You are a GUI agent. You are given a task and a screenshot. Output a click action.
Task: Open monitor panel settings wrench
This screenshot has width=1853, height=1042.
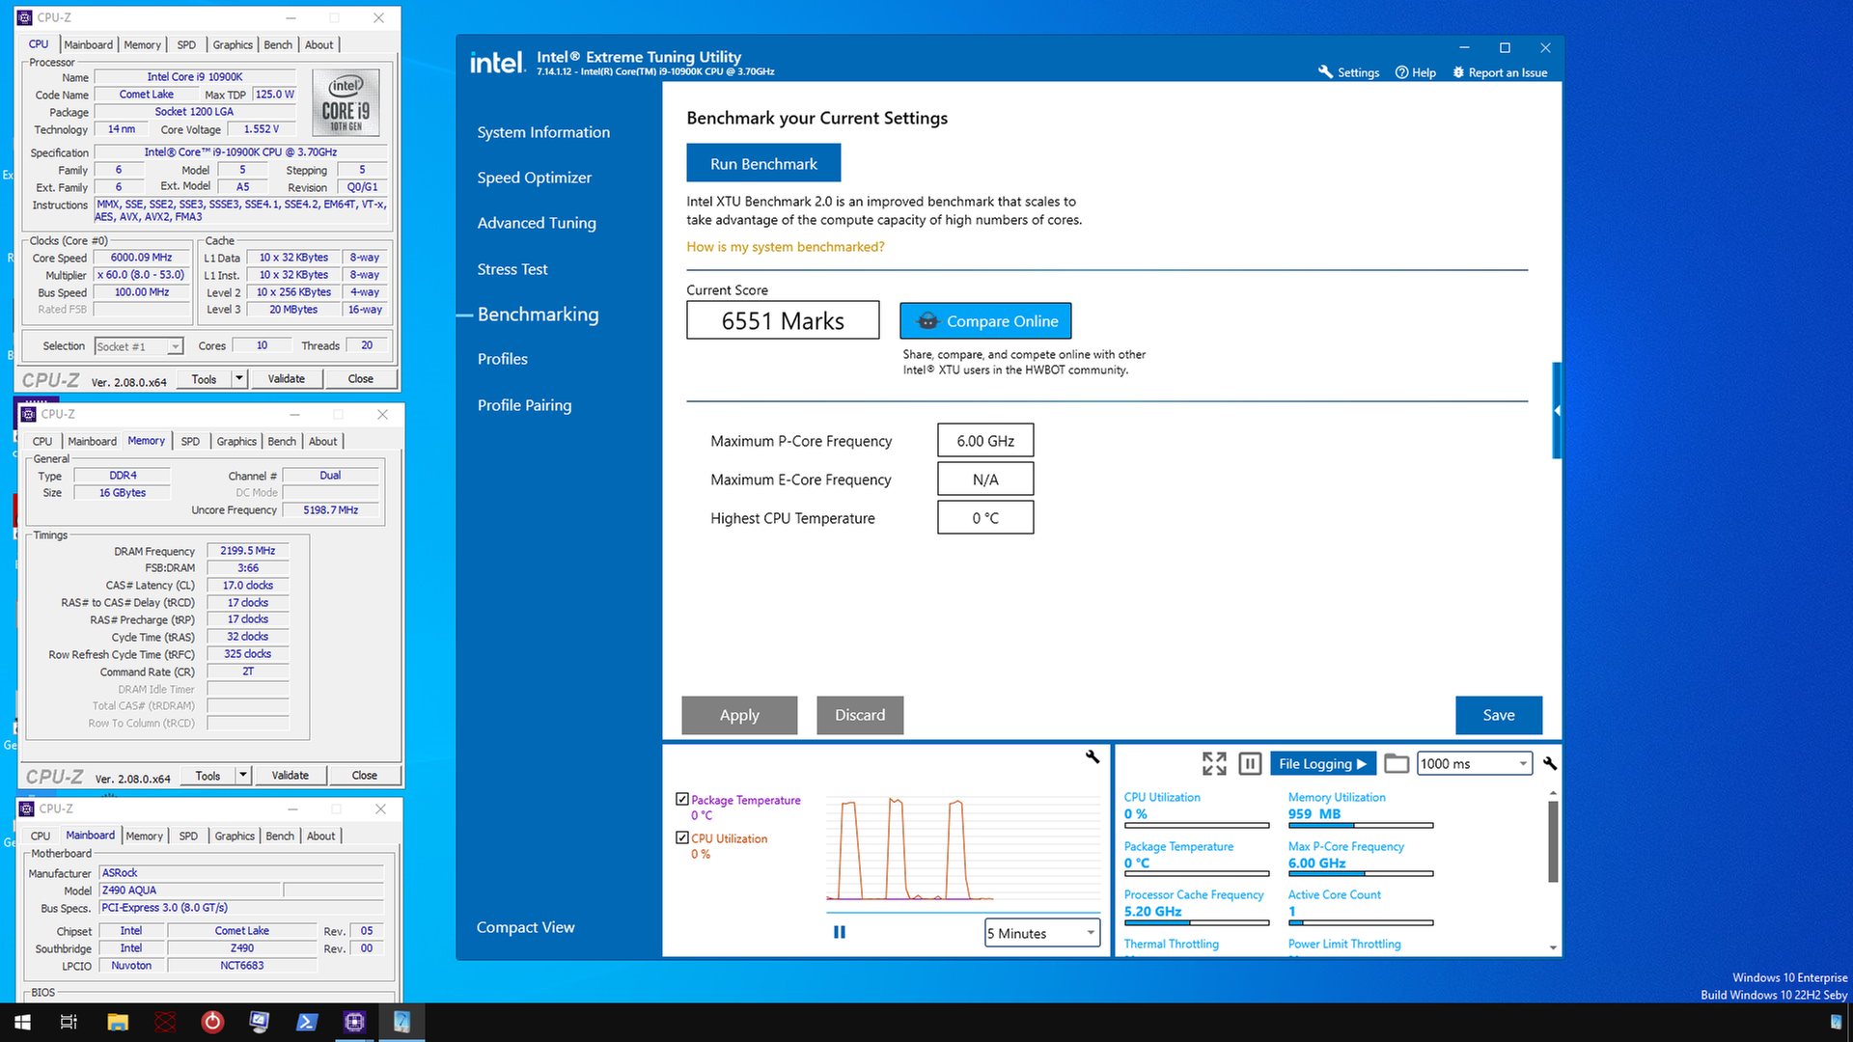click(1550, 763)
